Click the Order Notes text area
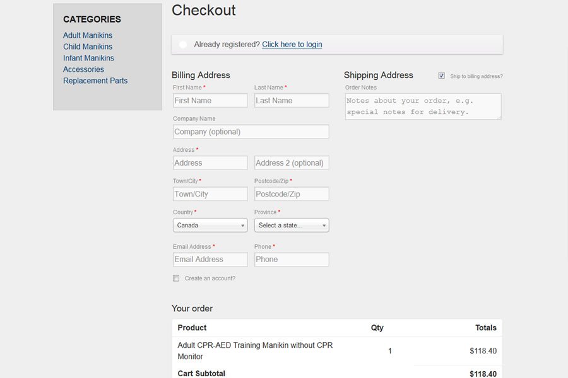The image size is (568, 378). [x=423, y=106]
